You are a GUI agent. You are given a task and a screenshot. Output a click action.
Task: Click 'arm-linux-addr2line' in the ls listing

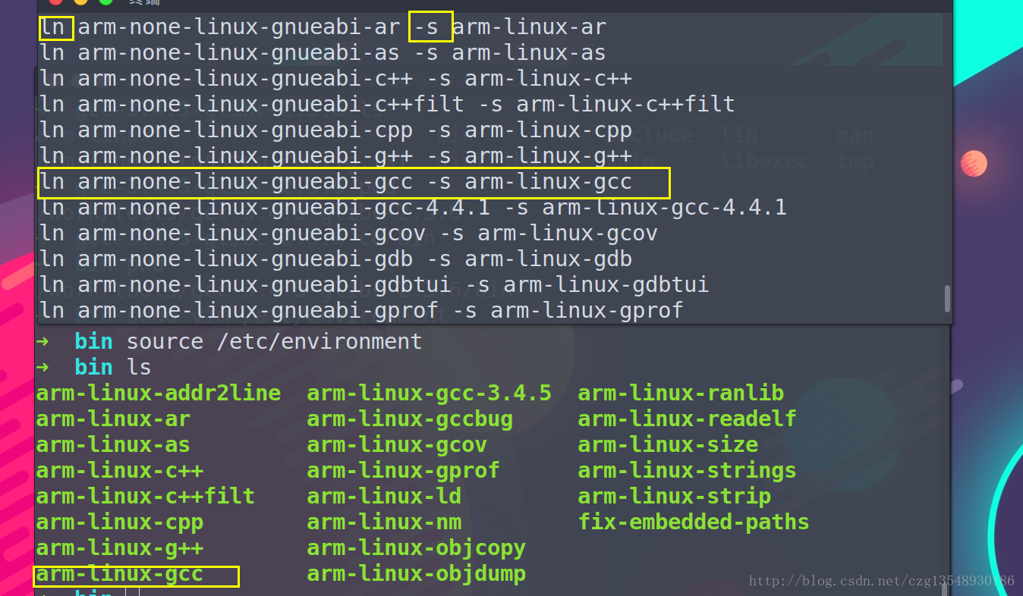[159, 393]
